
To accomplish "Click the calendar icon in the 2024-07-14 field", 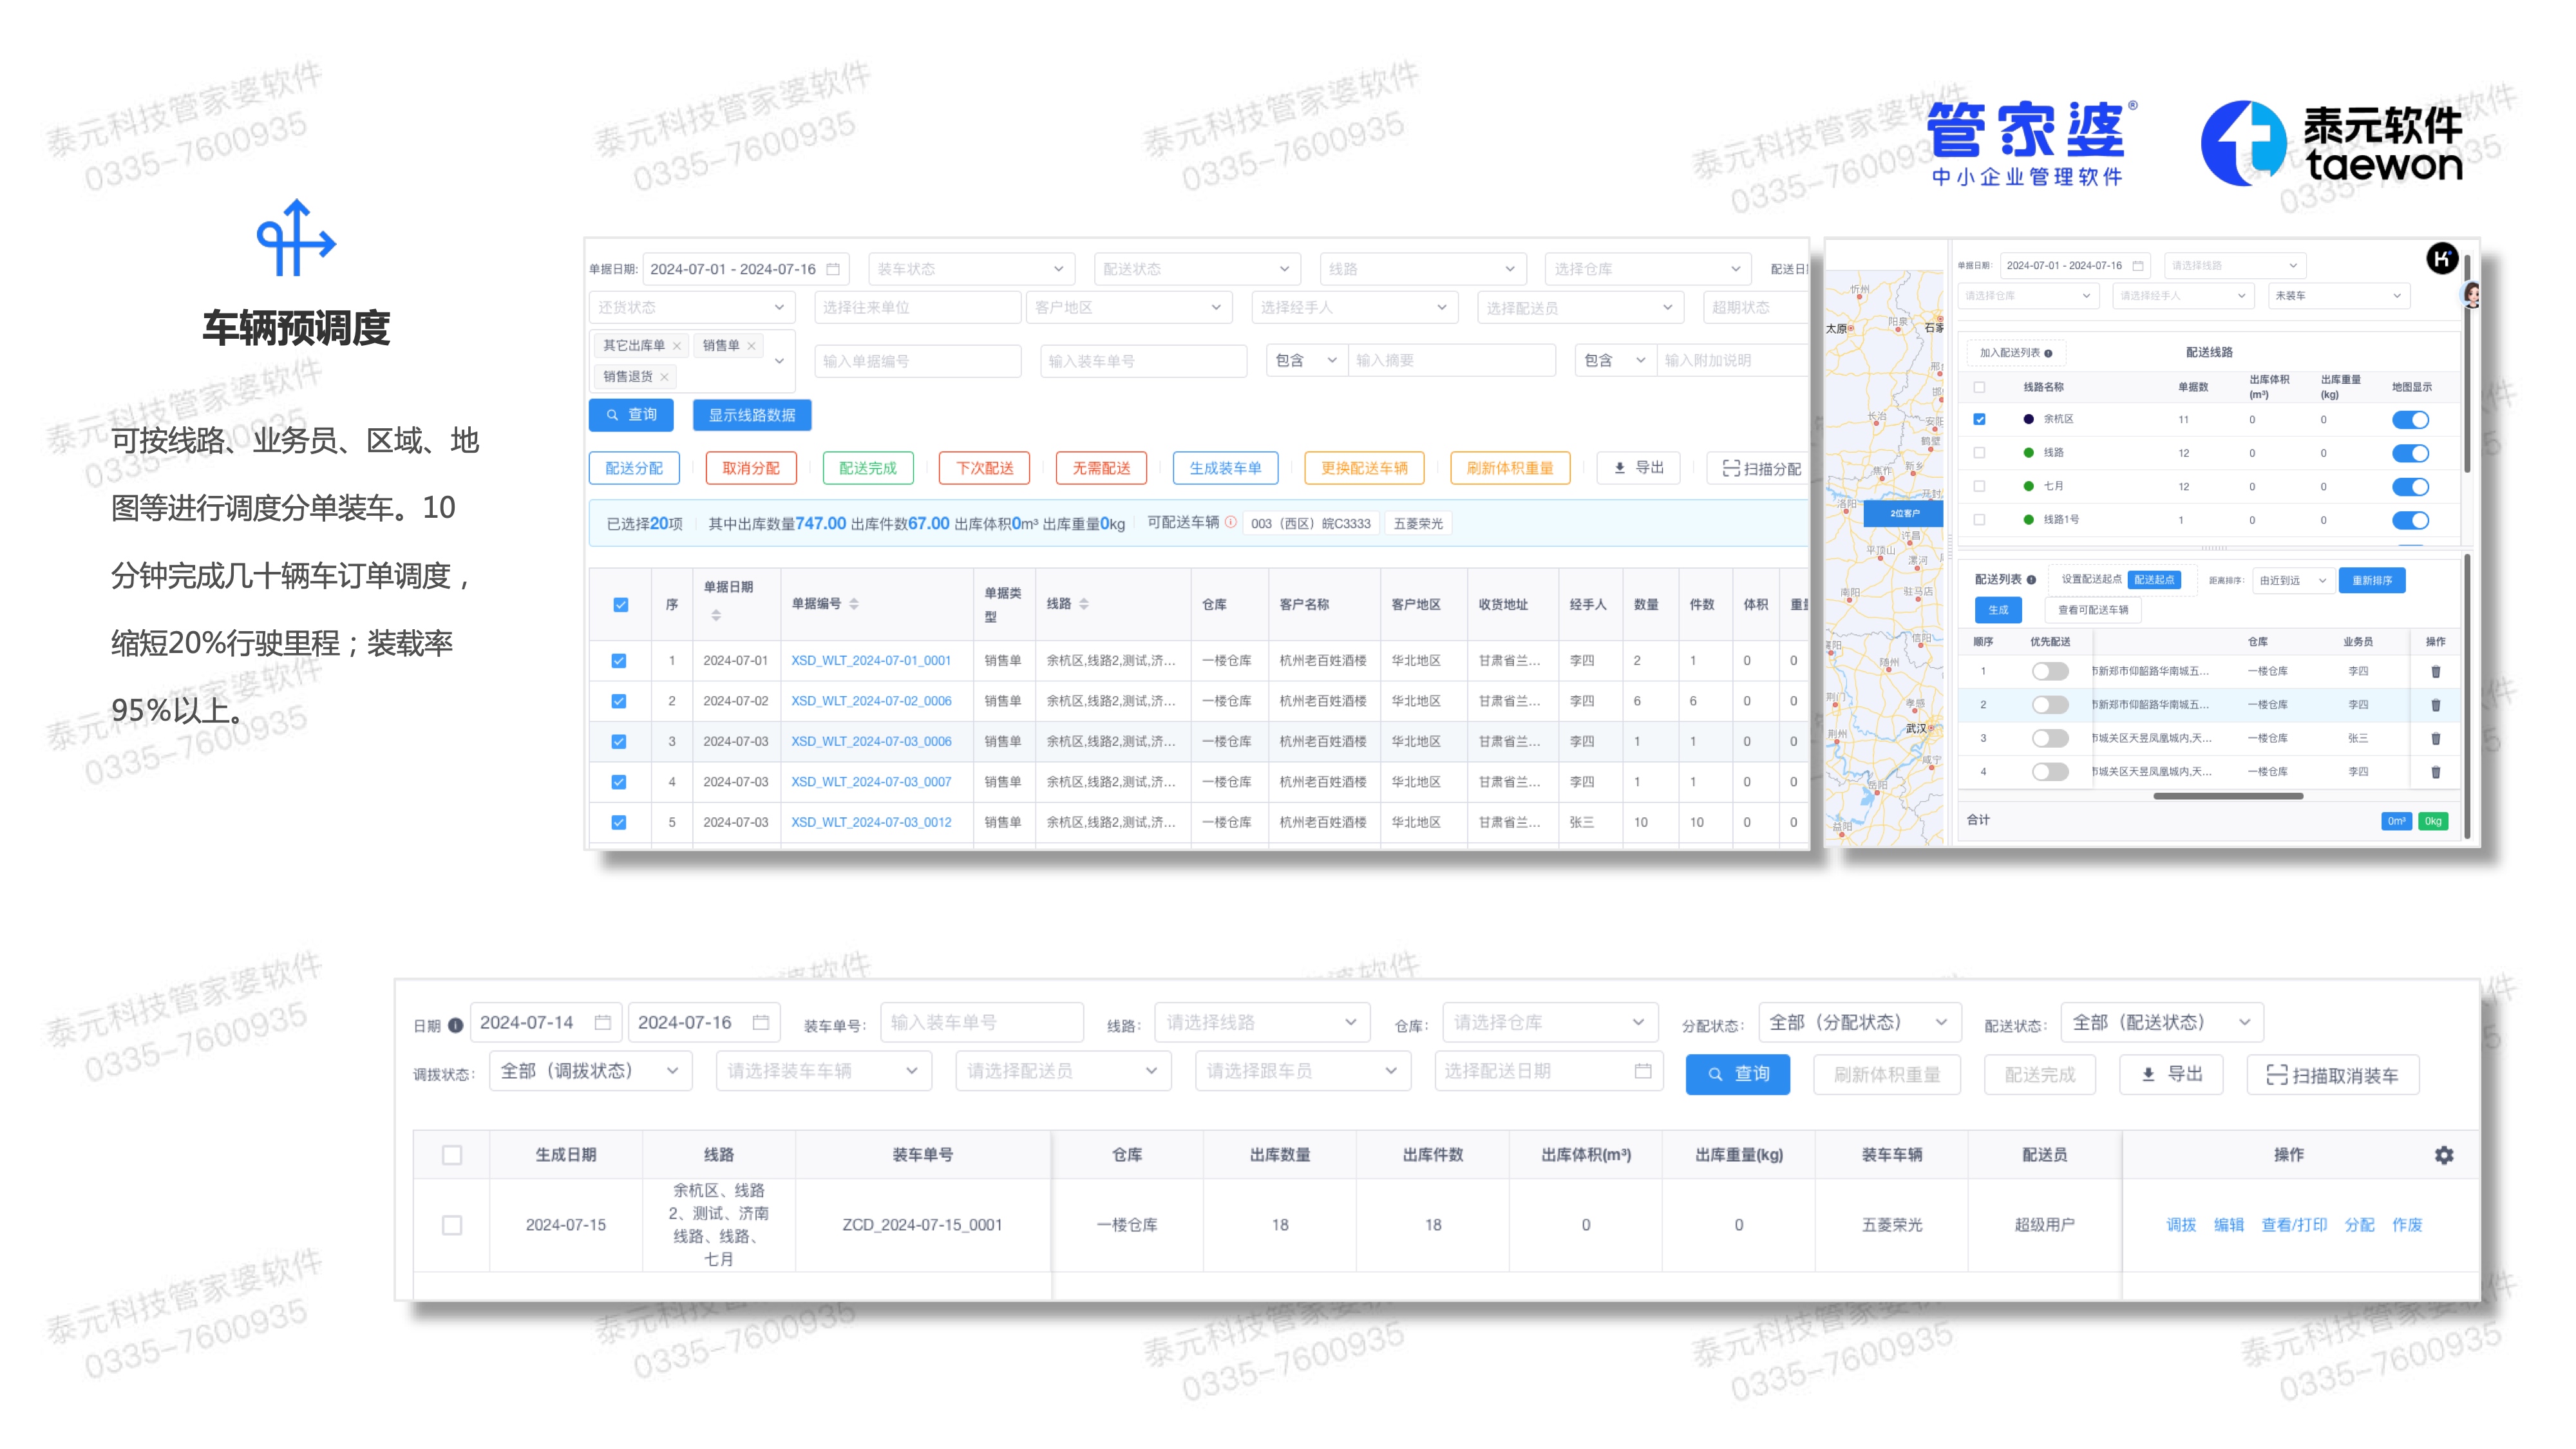I will pyautogui.click(x=603, y=1022).
